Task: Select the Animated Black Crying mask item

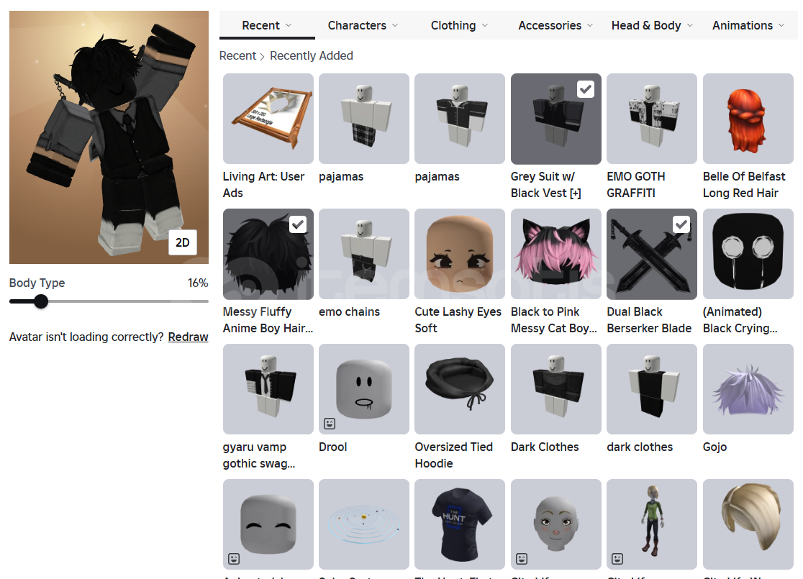Action: (x=748, y=254)
